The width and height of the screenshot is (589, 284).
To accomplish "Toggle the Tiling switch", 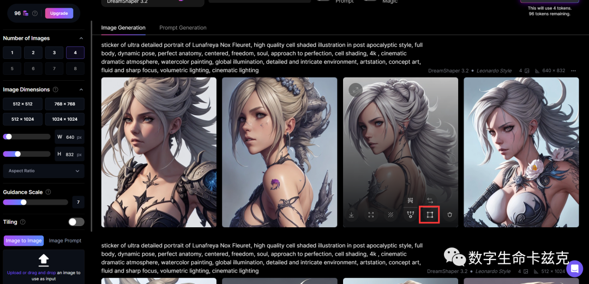I will click(76, 222).
